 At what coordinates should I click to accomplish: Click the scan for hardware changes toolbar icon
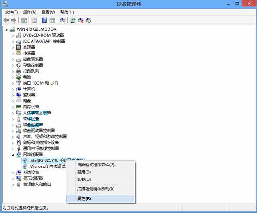click(x=63, y=20)
